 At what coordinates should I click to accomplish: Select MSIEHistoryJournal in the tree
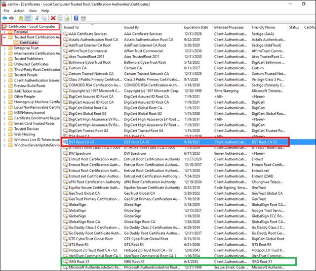point(29,113)
